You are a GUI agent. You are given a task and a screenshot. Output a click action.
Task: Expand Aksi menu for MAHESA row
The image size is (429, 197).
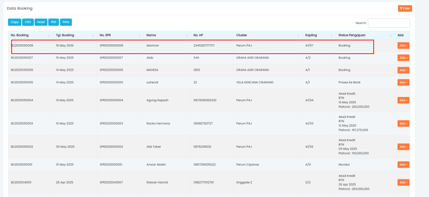(403, 70)
